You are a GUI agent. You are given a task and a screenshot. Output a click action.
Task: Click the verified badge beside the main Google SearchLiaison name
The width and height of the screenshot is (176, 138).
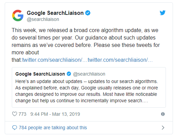[88, 13]
